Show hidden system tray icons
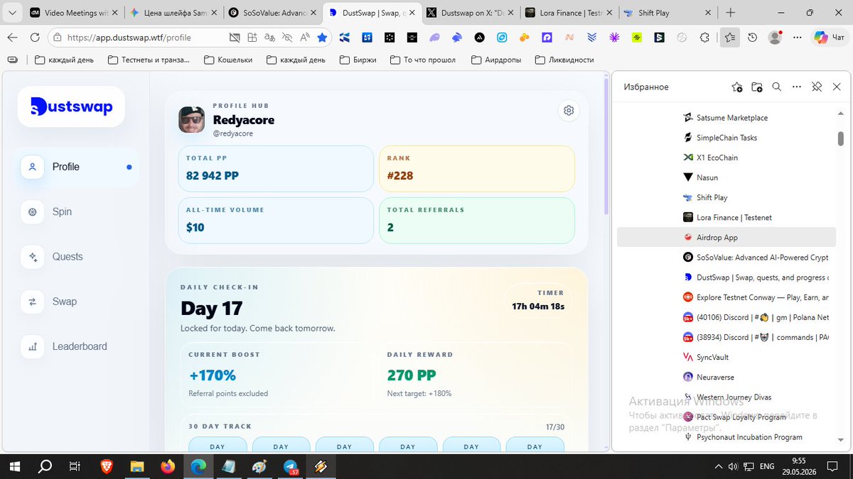This screenshot has height=479, width=853. 718,466
